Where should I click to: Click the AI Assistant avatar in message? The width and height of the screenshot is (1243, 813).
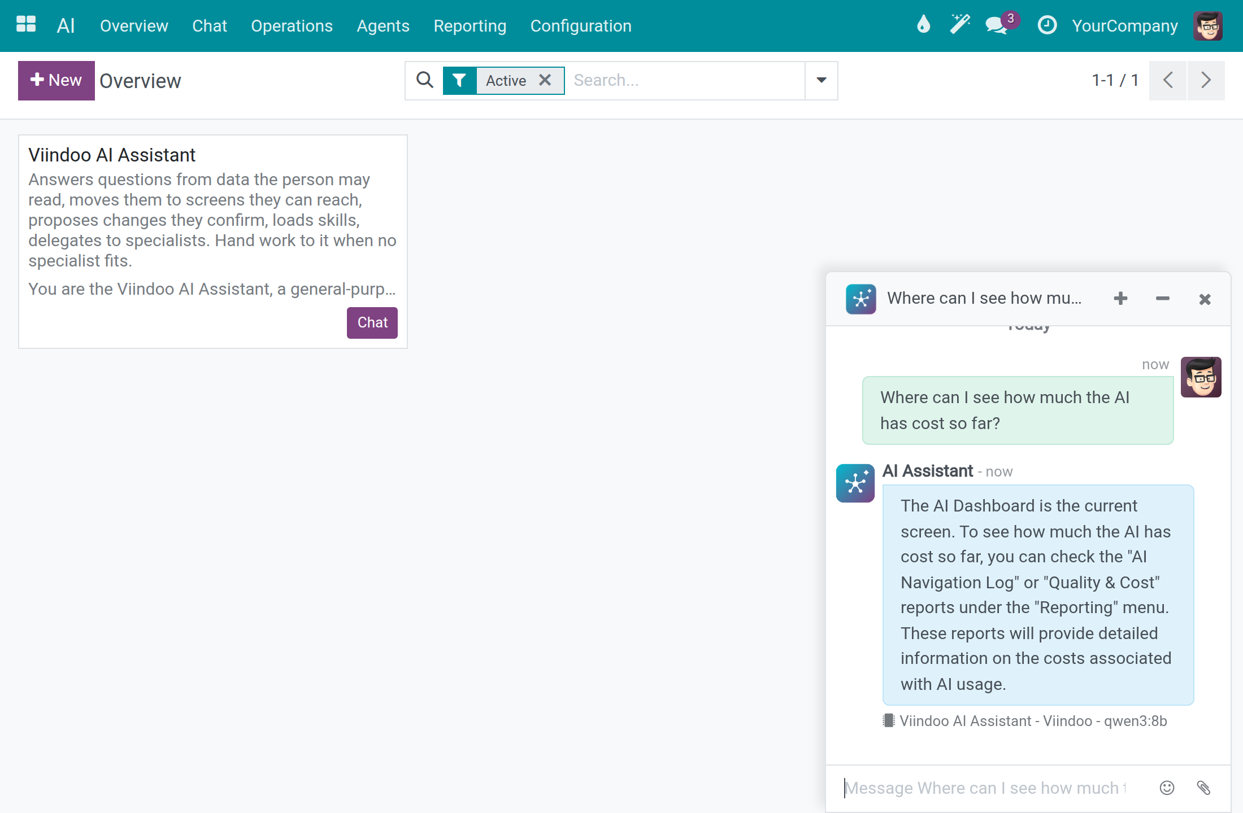pos(855,483)
